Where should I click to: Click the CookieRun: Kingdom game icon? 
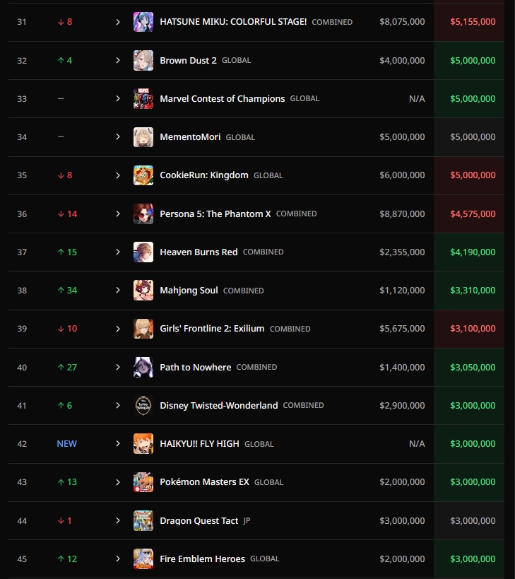coord(143,175)
